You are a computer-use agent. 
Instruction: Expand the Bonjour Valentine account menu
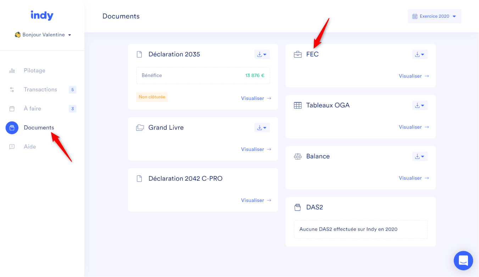(43, 35)
